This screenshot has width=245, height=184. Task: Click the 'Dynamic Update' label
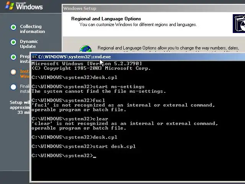click(29, 44)
